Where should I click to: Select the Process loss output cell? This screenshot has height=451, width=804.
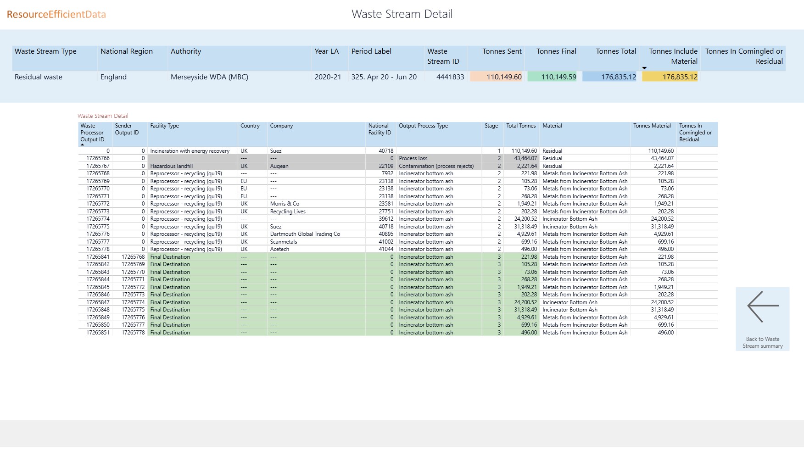[x=413, y=158]
